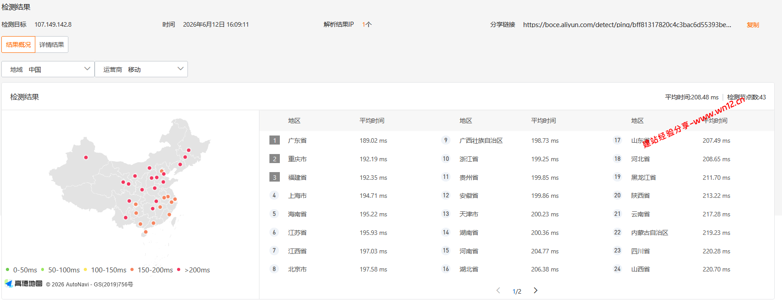Click rank 4 badge for 上海市

(x=274, y=196)
